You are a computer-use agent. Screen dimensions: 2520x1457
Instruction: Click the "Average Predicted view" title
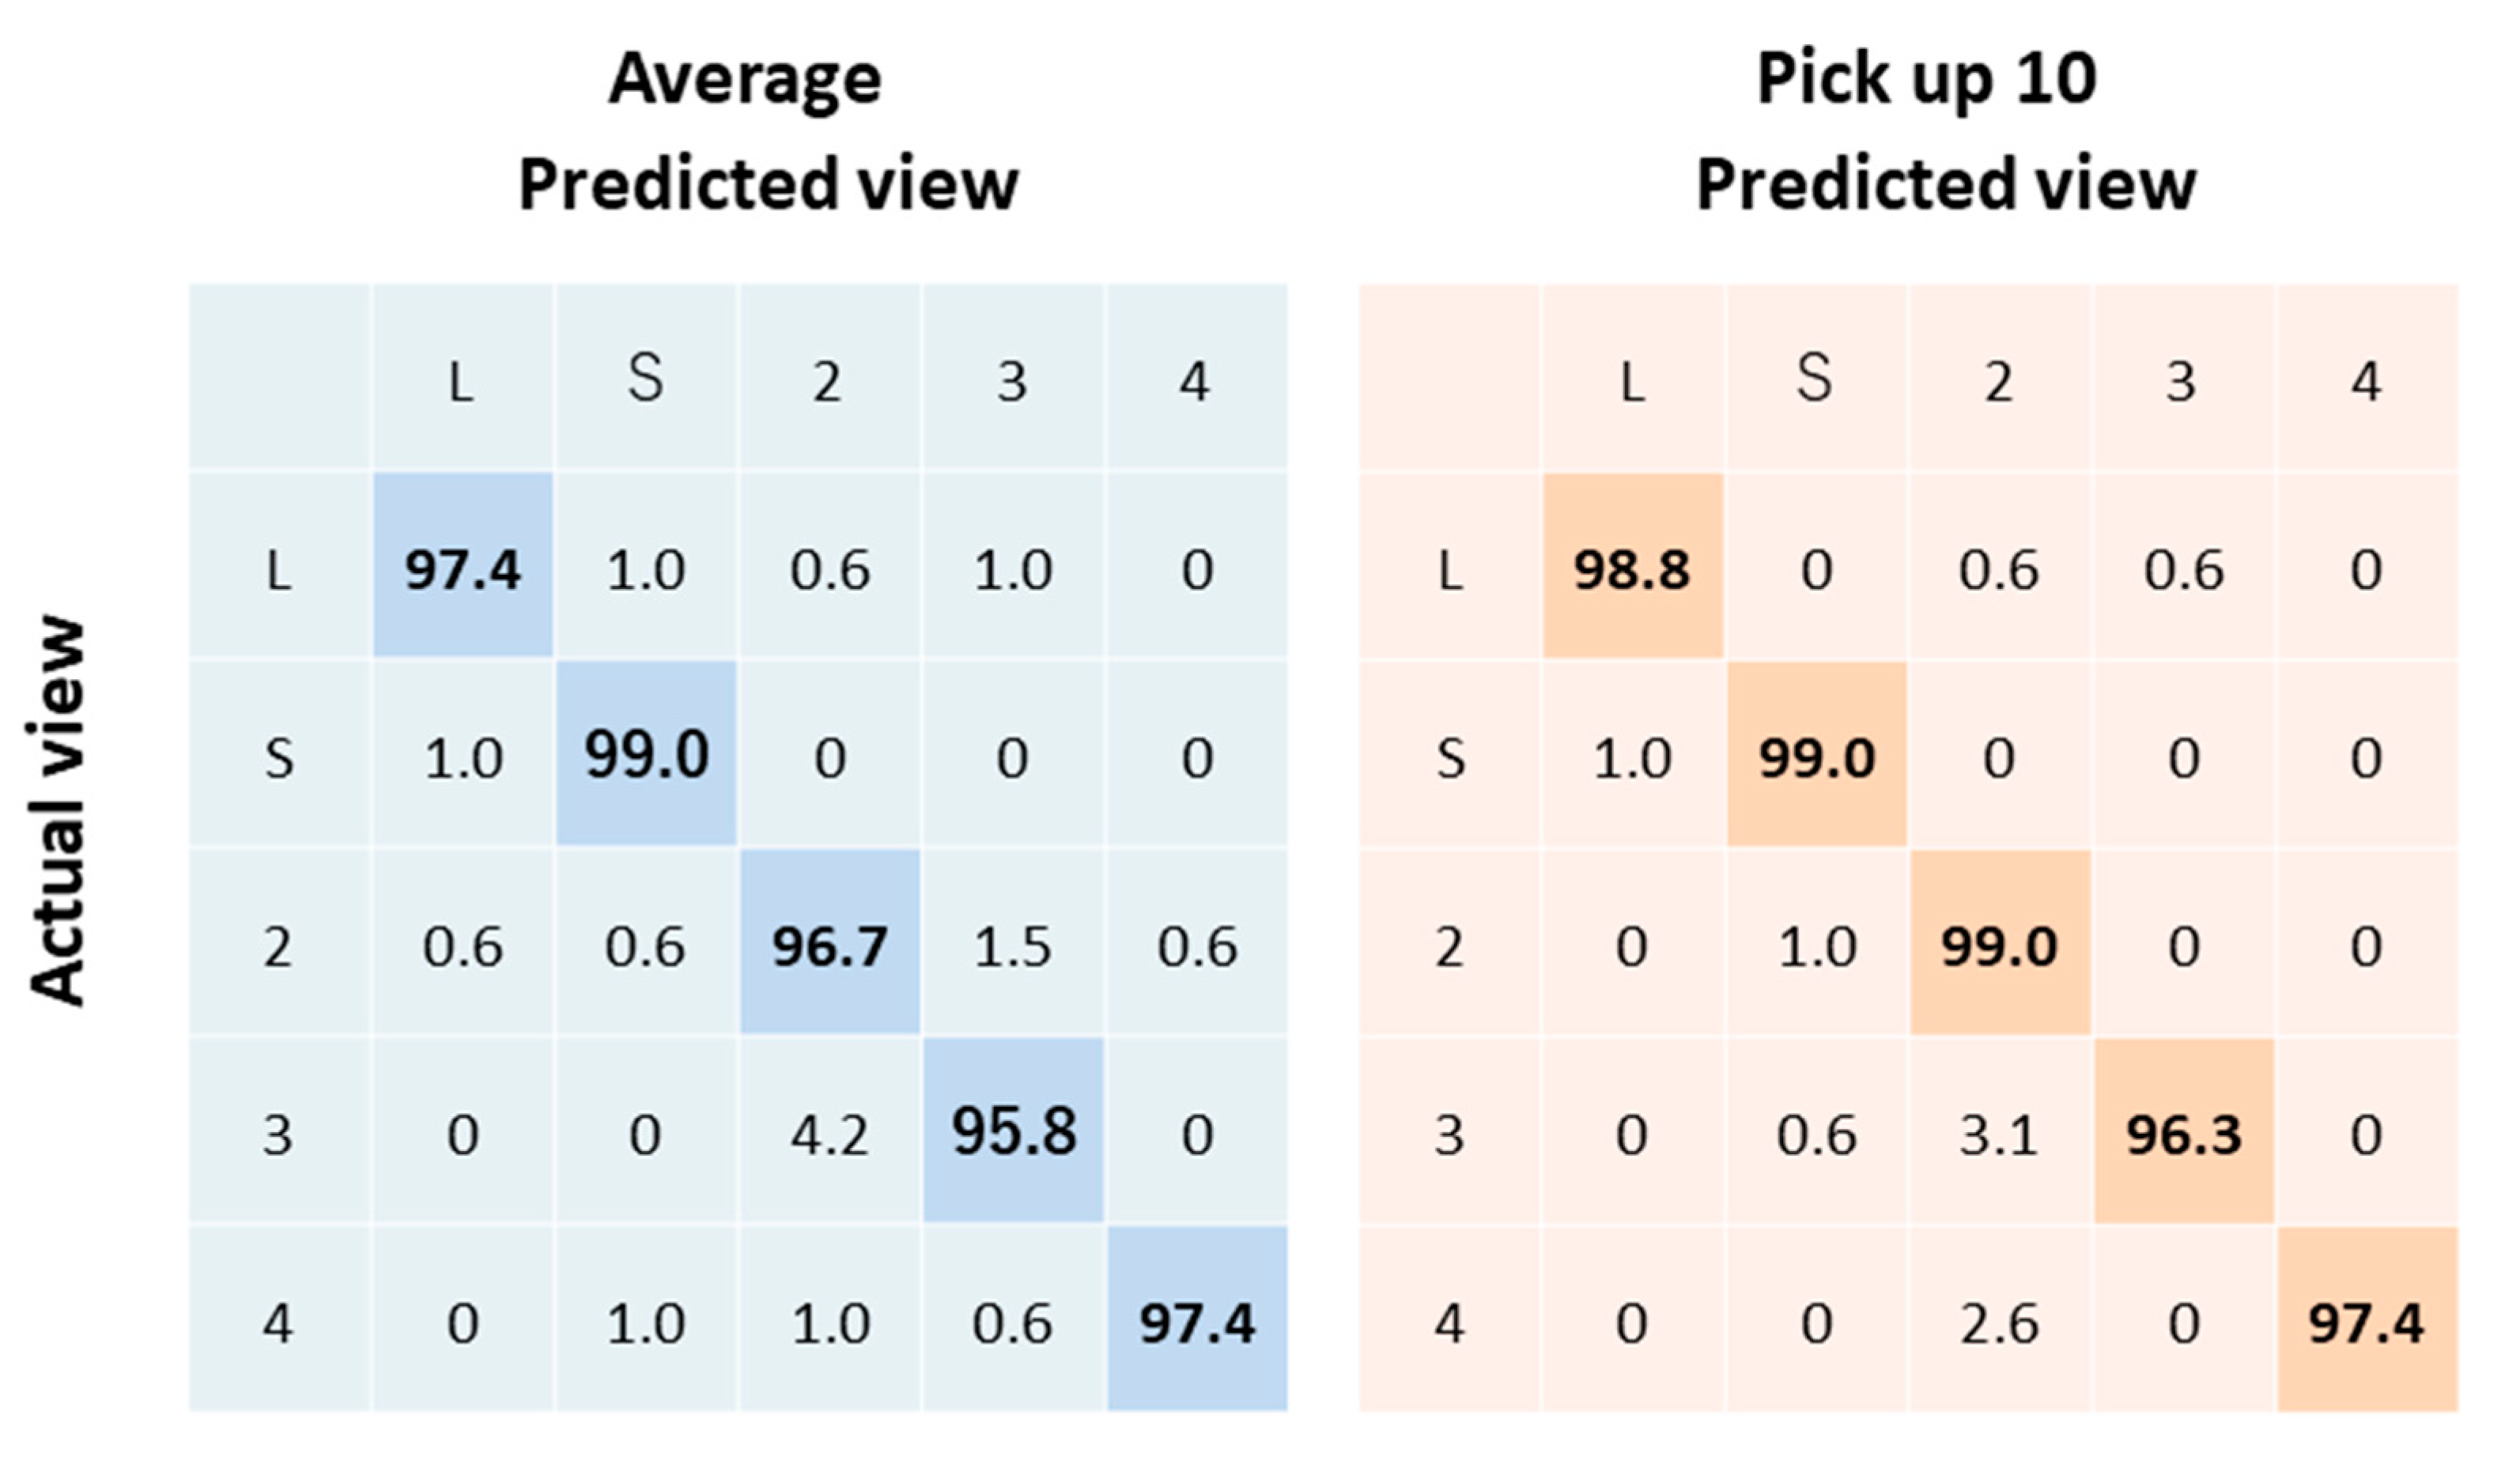pos(767,132)
